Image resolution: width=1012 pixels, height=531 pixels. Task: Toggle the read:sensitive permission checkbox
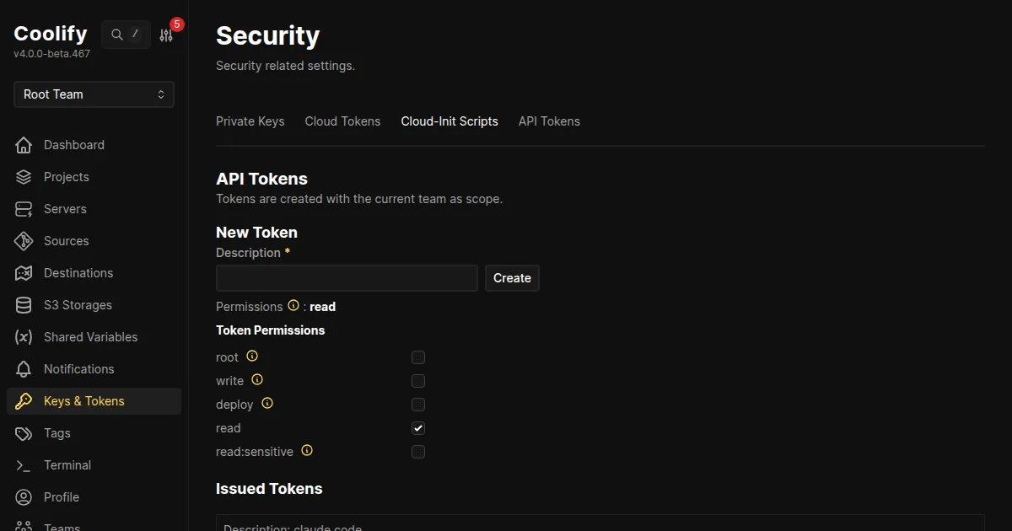[x=418, y=452]
